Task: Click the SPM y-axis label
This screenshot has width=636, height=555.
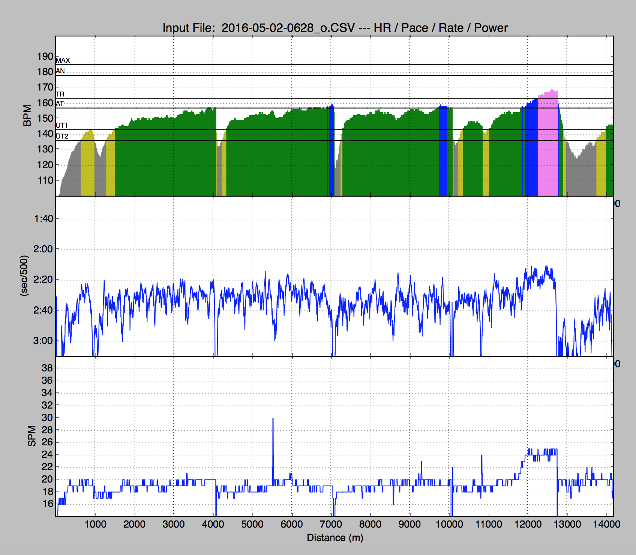Action: click(32, 436)
